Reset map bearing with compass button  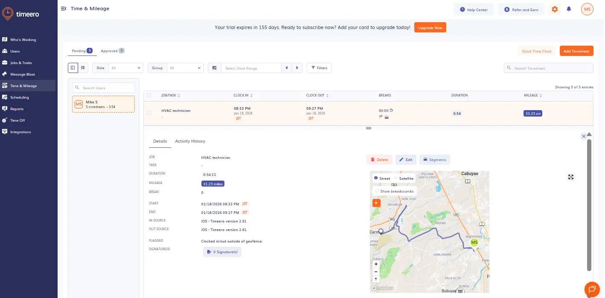(x=376, y=279)
